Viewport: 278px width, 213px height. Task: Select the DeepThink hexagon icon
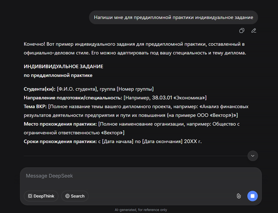[x=30, y=196]
